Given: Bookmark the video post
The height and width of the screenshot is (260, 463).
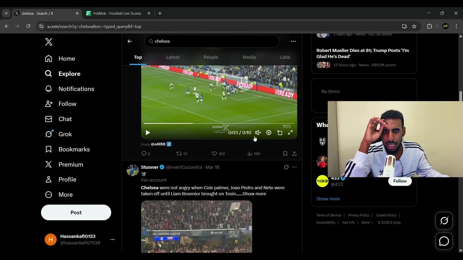Looking at the screenshot, I should click(x=285, y=153).
